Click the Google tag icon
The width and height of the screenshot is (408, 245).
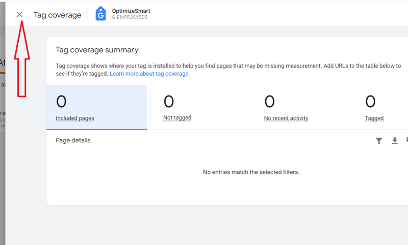[101, 14]
